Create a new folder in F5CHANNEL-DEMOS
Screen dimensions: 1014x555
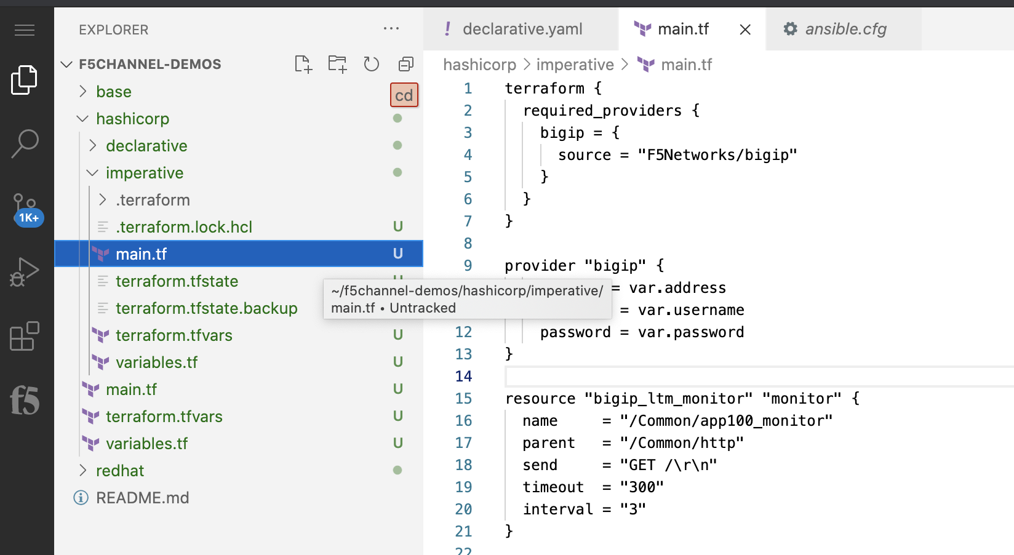coord(337,64)
